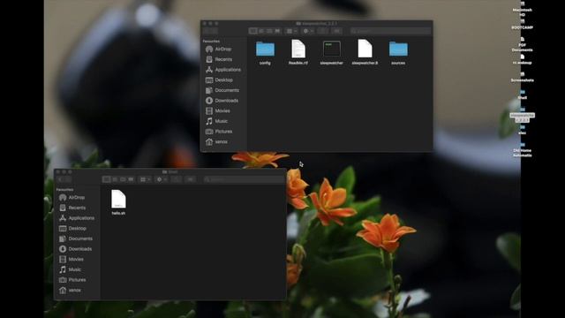Select elec folder on desktop

click(523, 130)
